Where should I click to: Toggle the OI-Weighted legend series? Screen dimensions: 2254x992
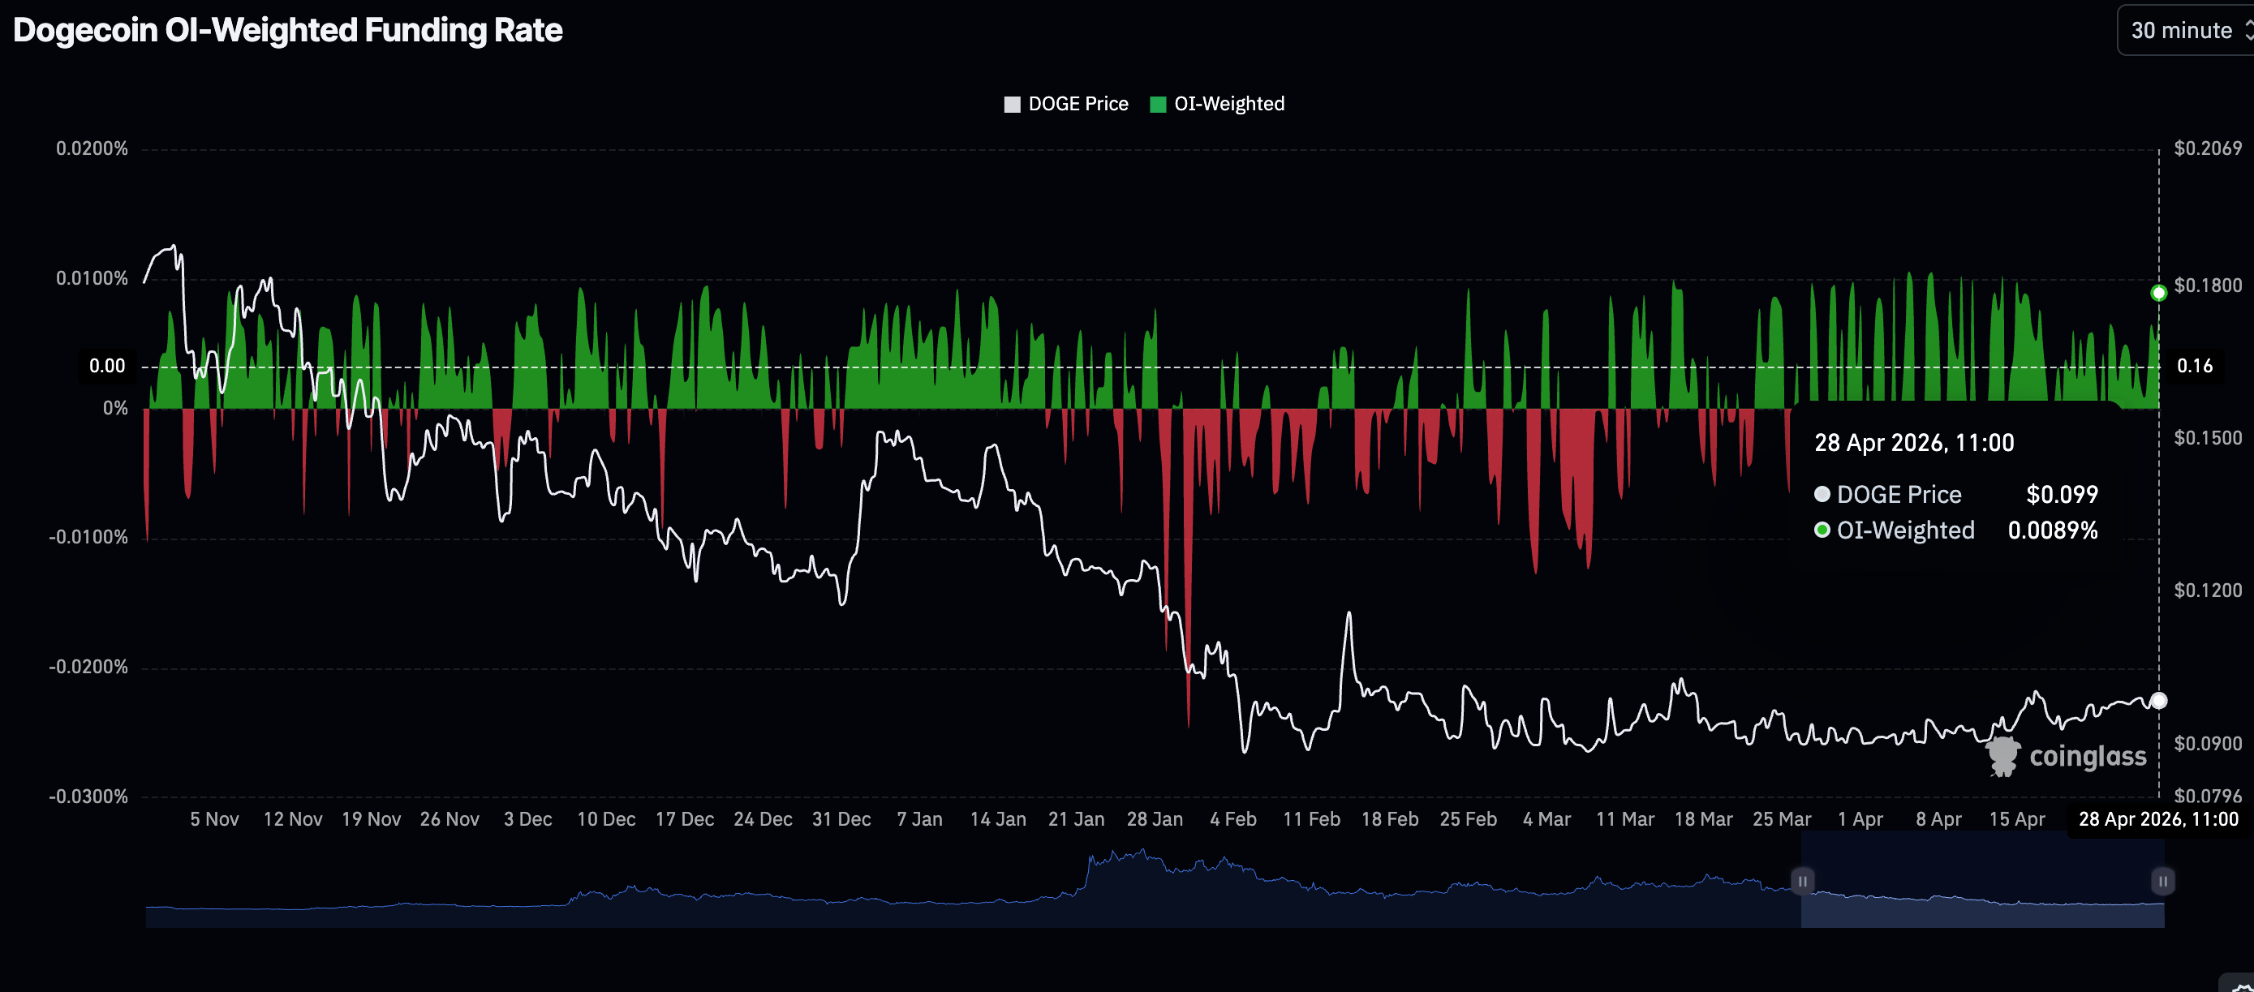[x=1228, y=104]
